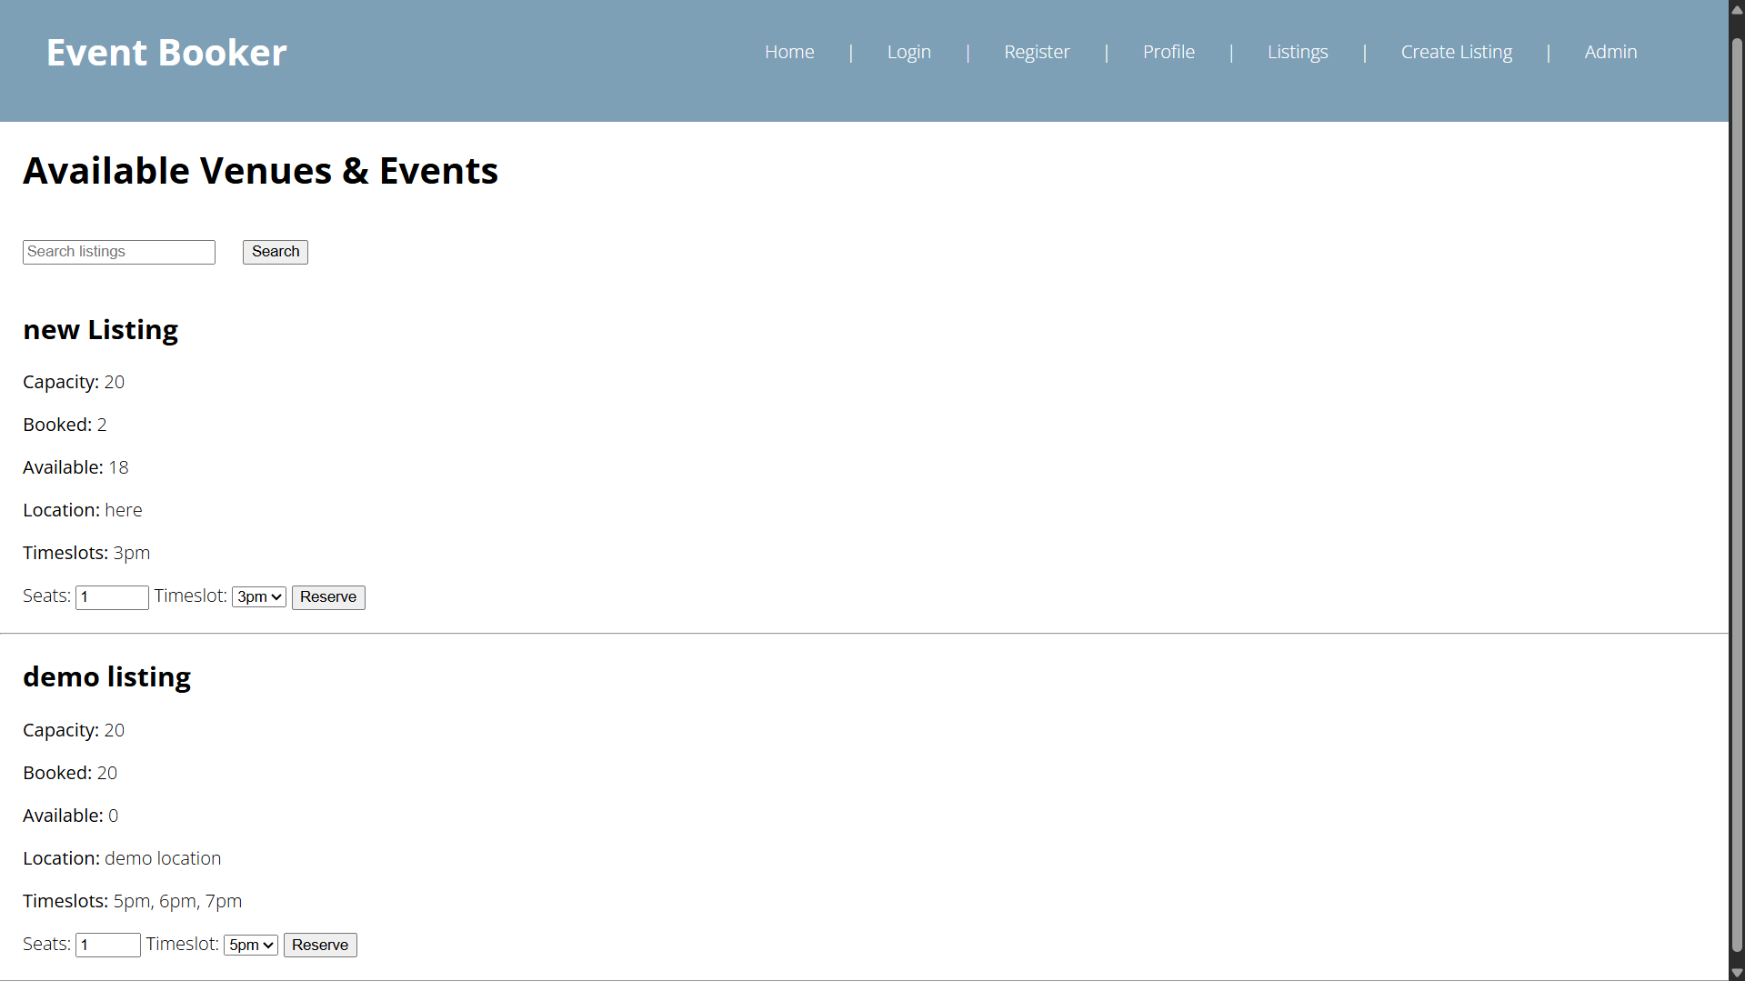
Task: Click the Available Venues & Events heading
Action: tap(260, 170)
